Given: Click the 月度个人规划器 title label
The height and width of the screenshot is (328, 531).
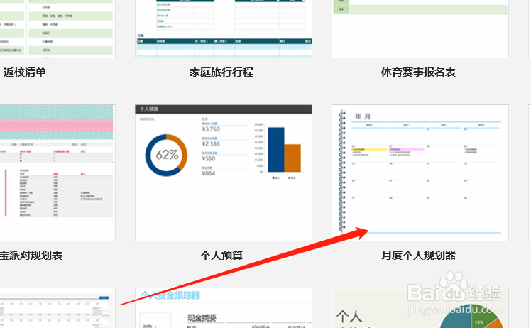Looking at the screenshot, I should click(x=418, y=256).
